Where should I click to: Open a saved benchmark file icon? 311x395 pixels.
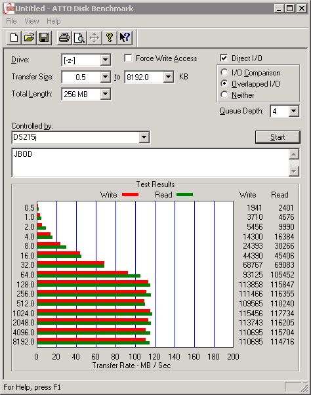(29, 38)
